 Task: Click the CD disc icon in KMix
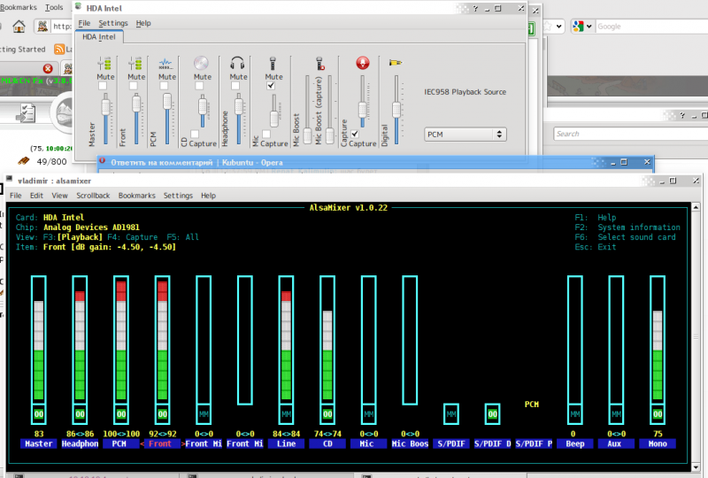pyautogui.click(x=202, y=63)
